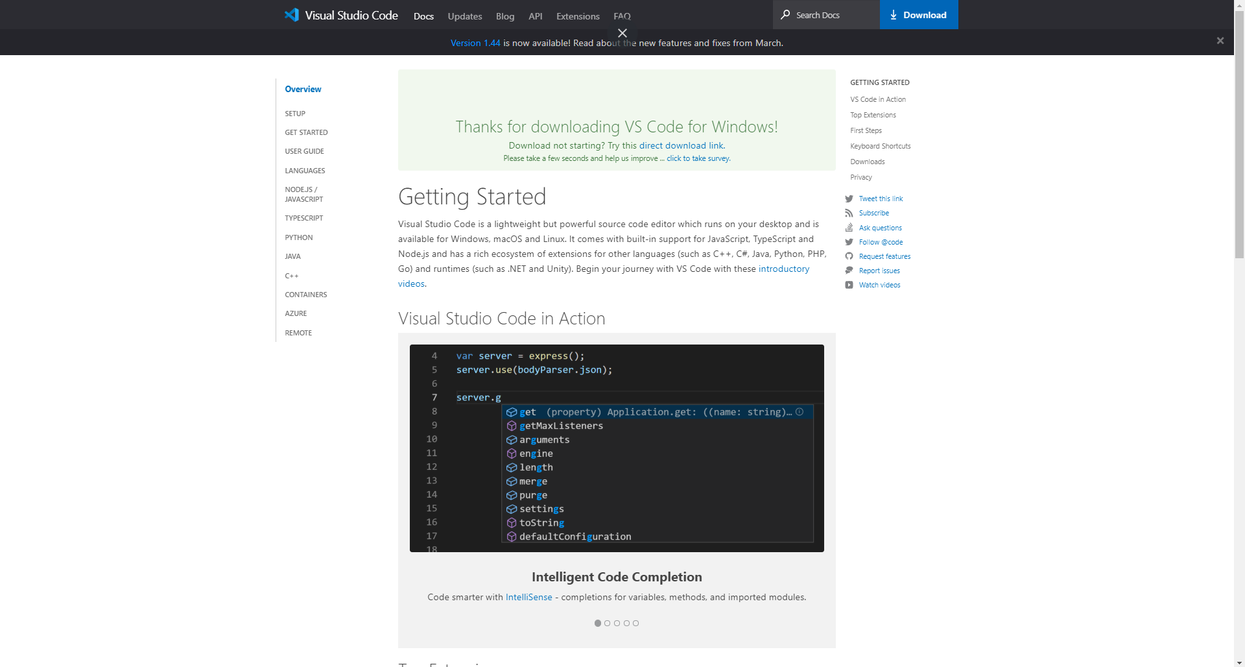This screenshot has width=1245, height=667.
Task: Click the RSS icon beside Subscribe
Action: coord(849,213)
